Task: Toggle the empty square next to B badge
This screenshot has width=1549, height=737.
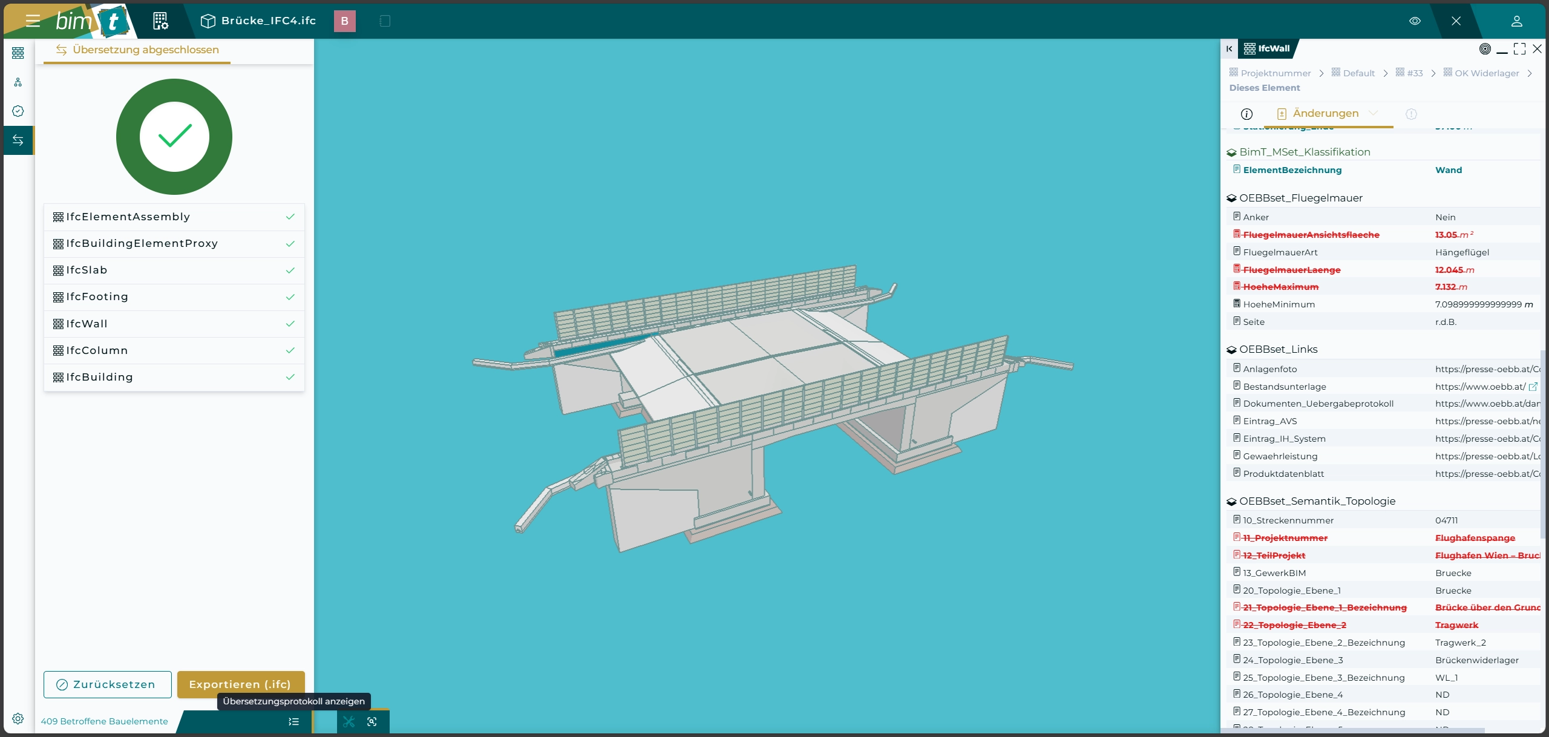Action: tap(385, 21)
